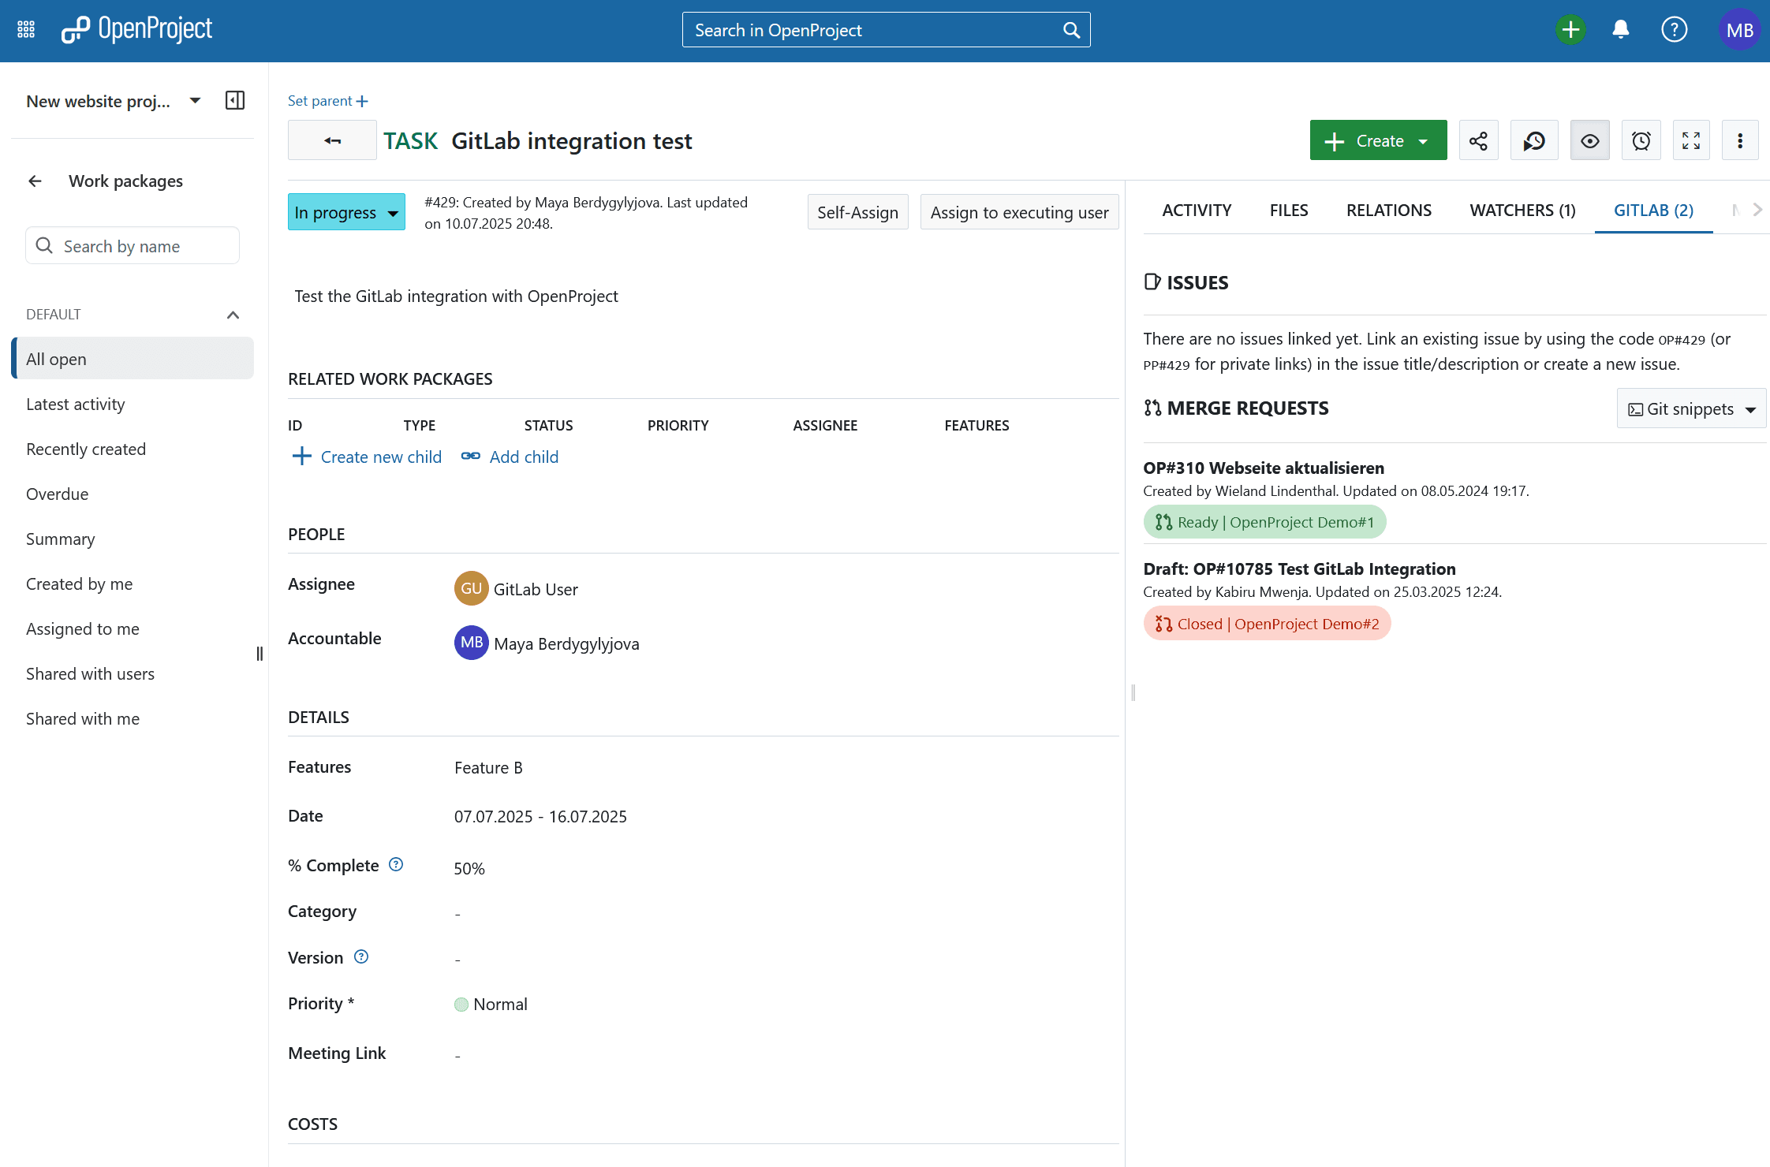The width and height of the screenshot is (1770, 1167).
Task: Open the WATCHERS (1) tab
Action: [1522, 211]
